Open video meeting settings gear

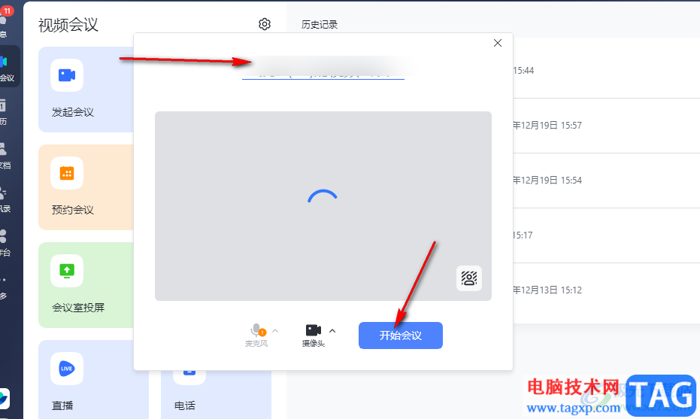[x=265, y=23]
